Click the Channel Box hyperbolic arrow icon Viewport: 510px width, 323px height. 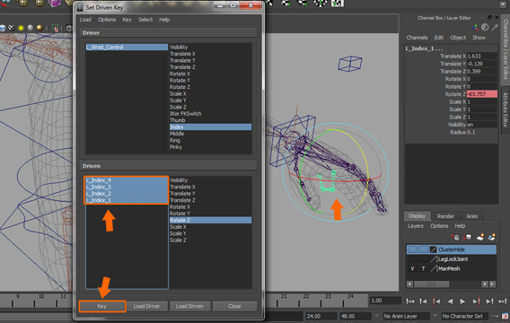[x=495, y=27]
